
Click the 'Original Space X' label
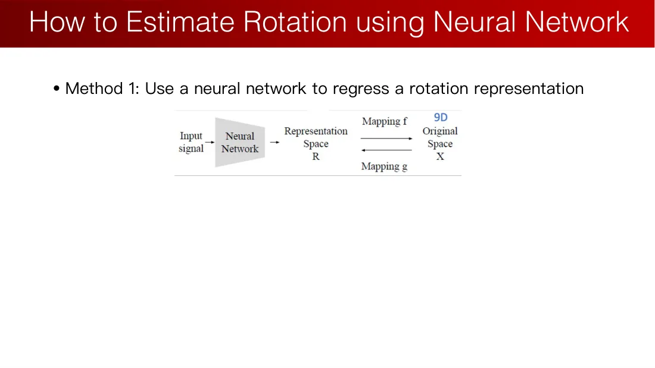[x=440, y=143]
